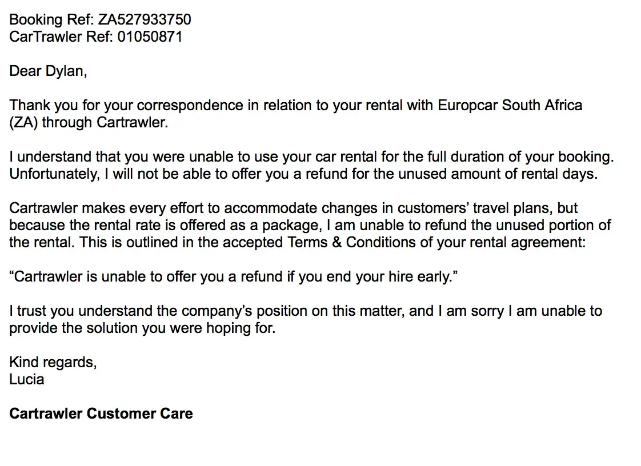The width and height of the screenshot is (641, 466).
Task: Click the booking reference ZA527933750
Action: click(145, 20)
